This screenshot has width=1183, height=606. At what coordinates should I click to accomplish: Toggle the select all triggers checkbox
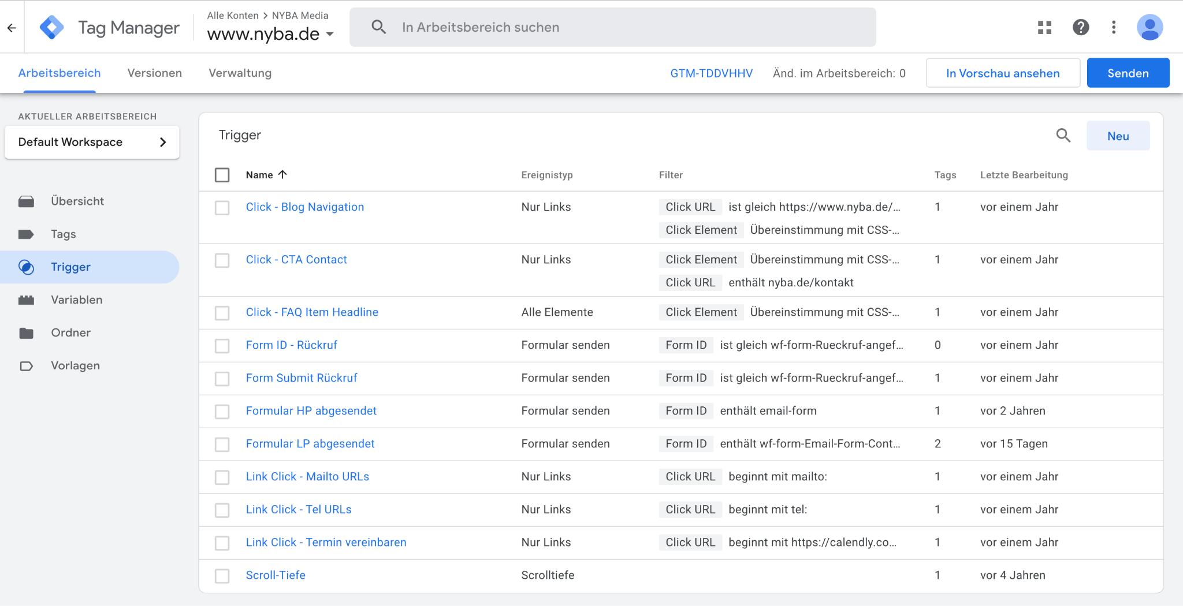pos(222,175)
